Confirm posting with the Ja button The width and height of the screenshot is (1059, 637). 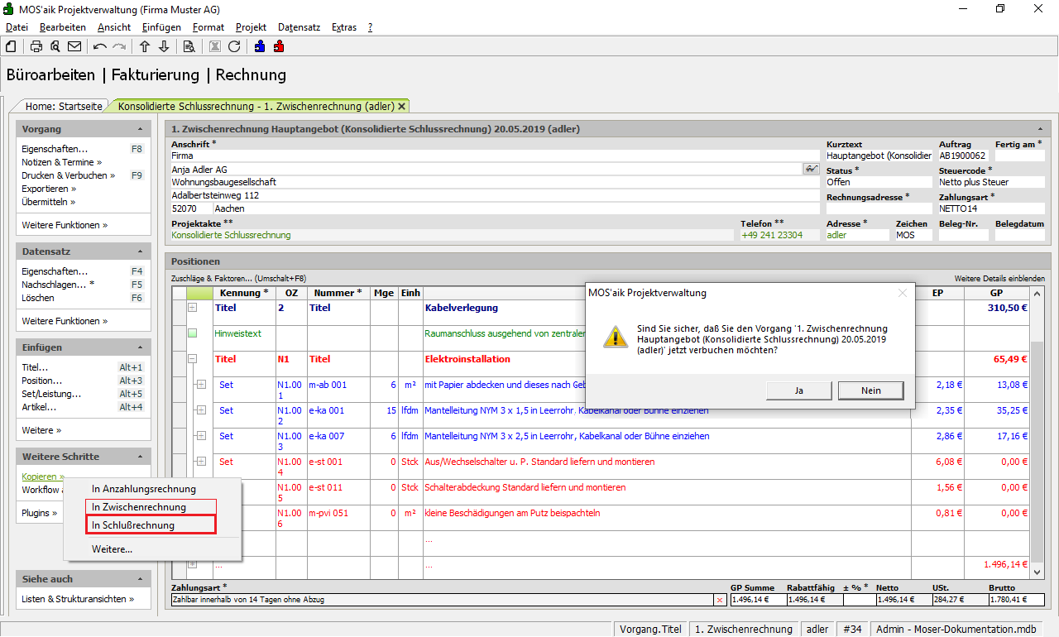(x=798, y=390)
